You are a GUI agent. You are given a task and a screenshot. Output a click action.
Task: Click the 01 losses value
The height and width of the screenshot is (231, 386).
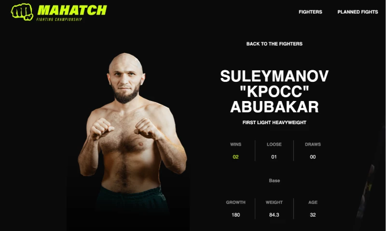274,157
